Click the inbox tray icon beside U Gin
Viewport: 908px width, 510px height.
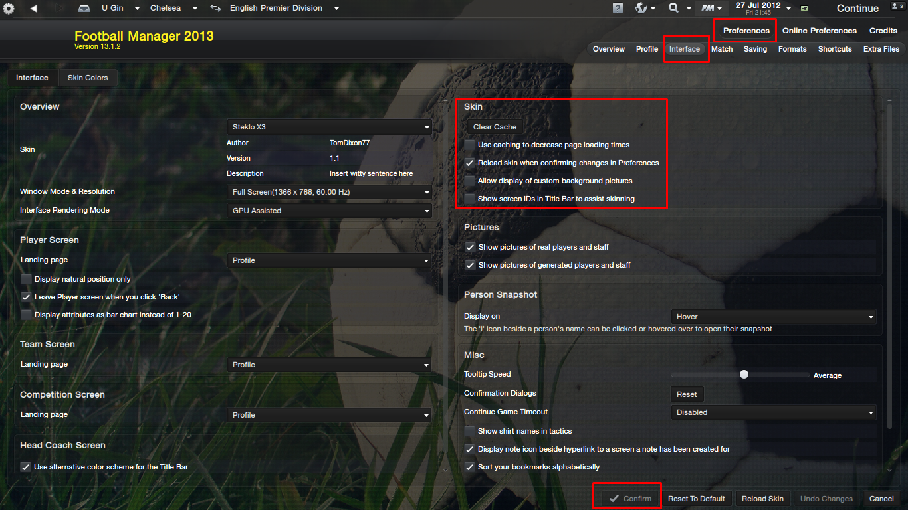pyautogui.click(x=84, y=9)
